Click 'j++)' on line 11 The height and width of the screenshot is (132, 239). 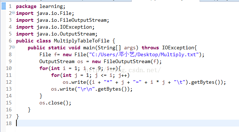pyautogui.click(x=124, y=75)
